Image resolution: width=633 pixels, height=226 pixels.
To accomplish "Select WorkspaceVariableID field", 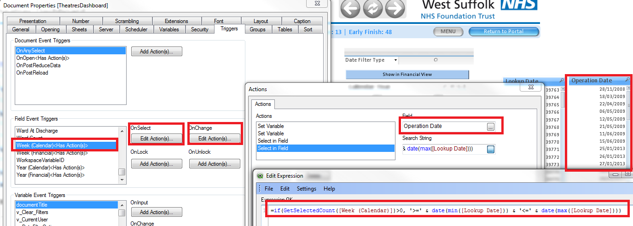I will pyautogui.click(x=66, y=160).
